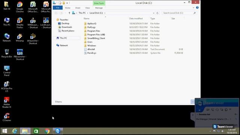This screenshot has width=240, height=135.
Task: Click the New Folder quick access icon
Action: click(64, 3)
